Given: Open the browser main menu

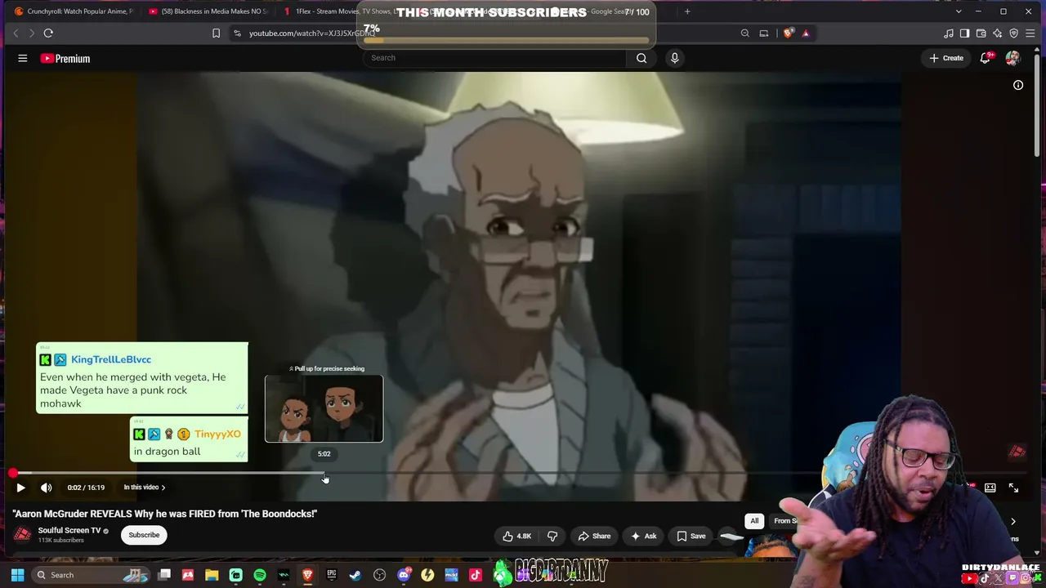Looking at the screenshot, I should 1030,33.
